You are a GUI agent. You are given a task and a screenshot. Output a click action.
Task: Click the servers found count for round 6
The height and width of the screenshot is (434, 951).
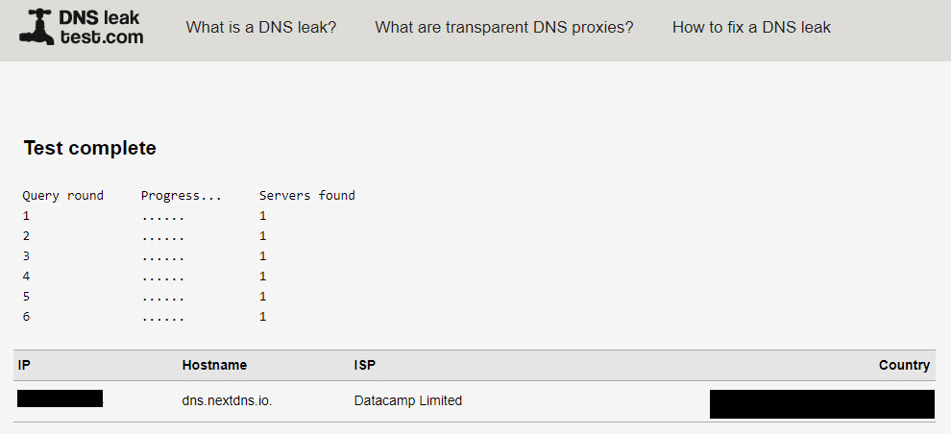coord(263,317)
